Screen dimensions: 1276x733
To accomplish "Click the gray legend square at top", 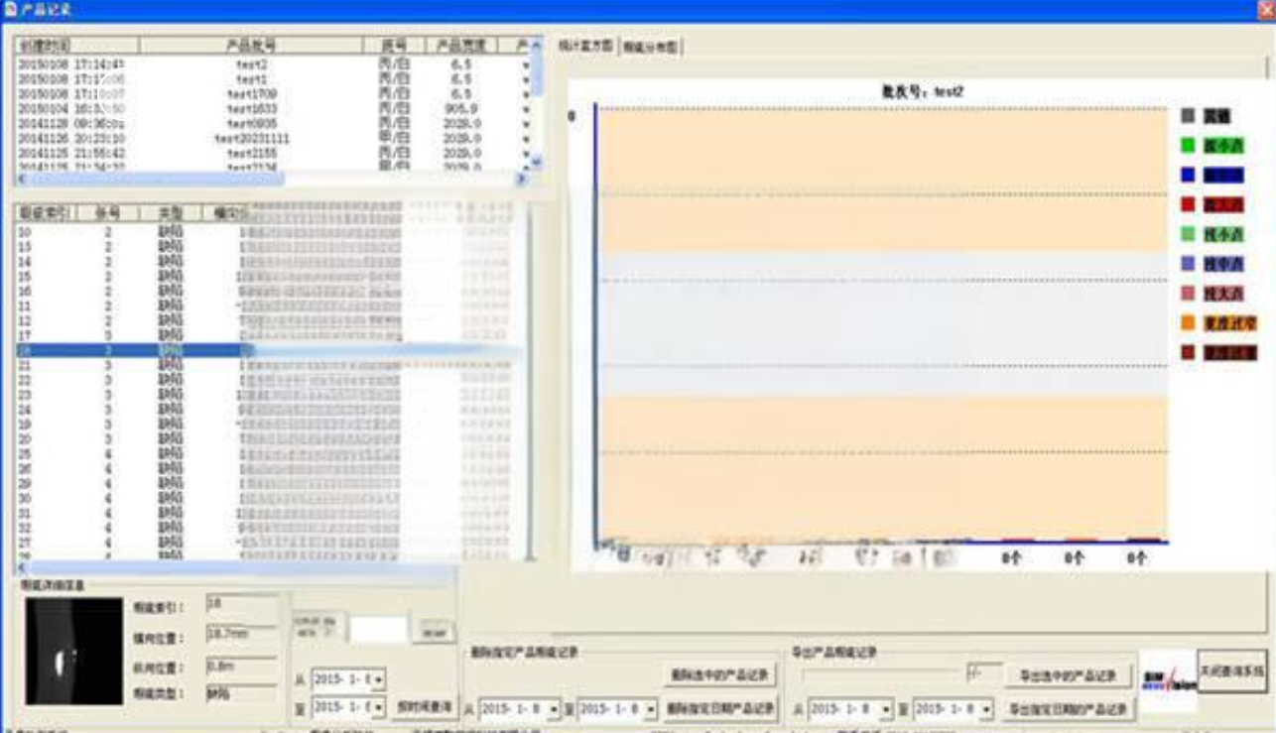I will (1188, 116).
